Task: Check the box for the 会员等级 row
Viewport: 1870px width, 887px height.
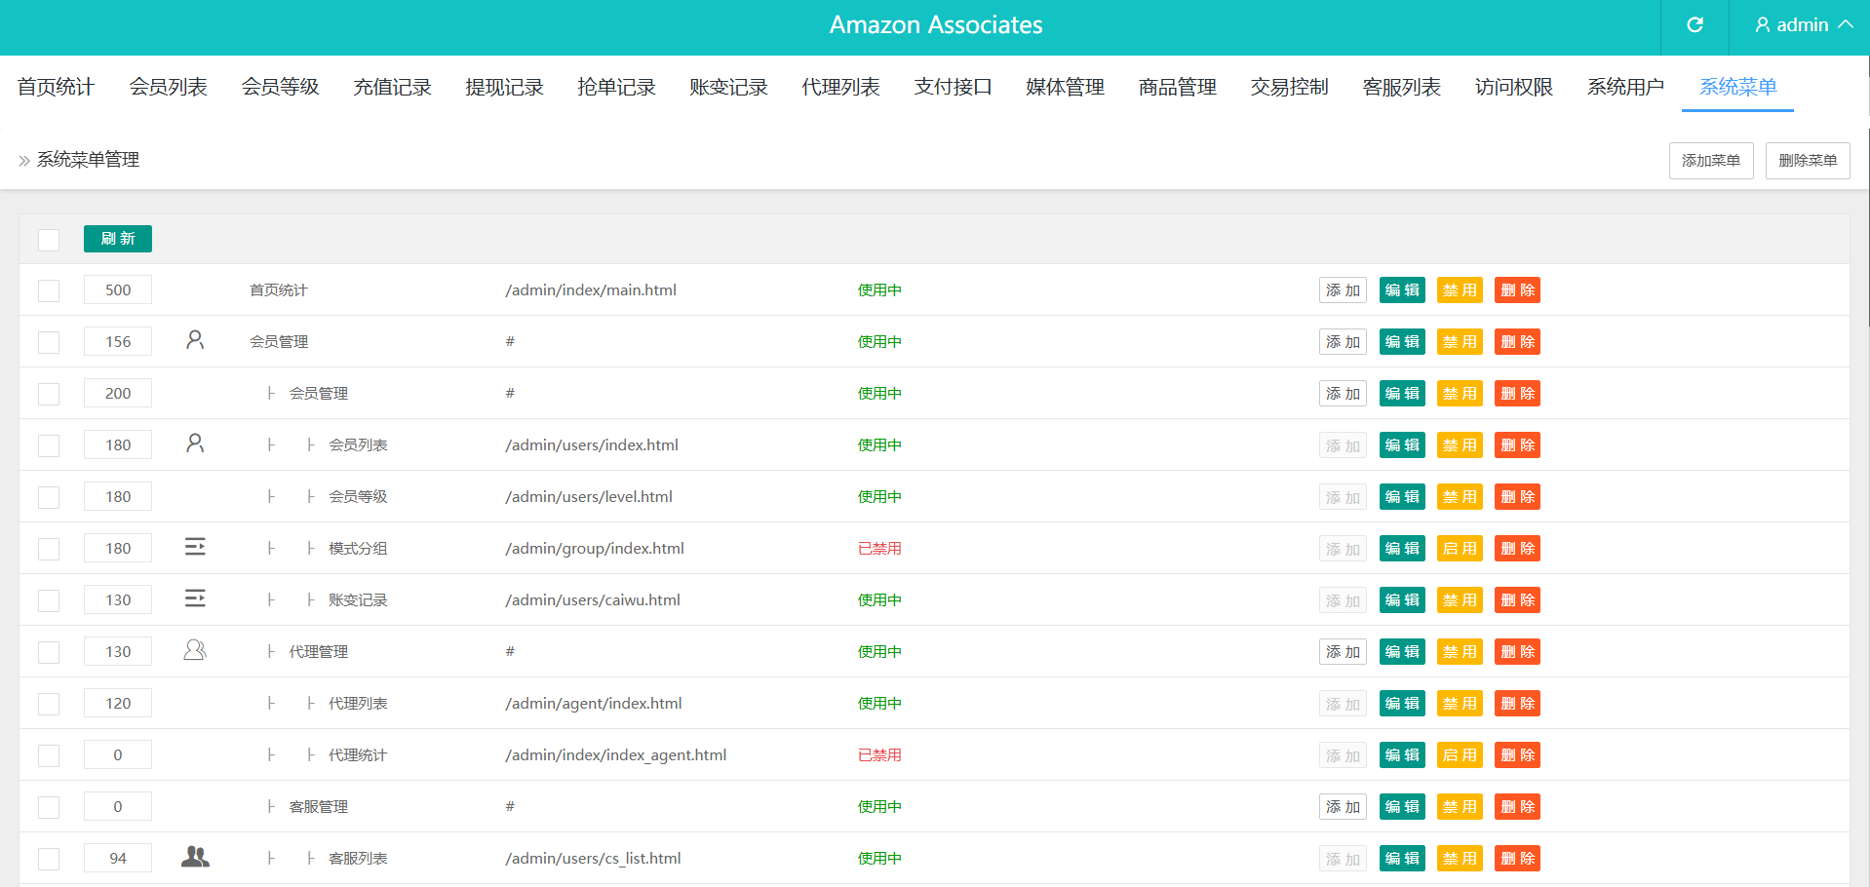Action: point(49,497)
